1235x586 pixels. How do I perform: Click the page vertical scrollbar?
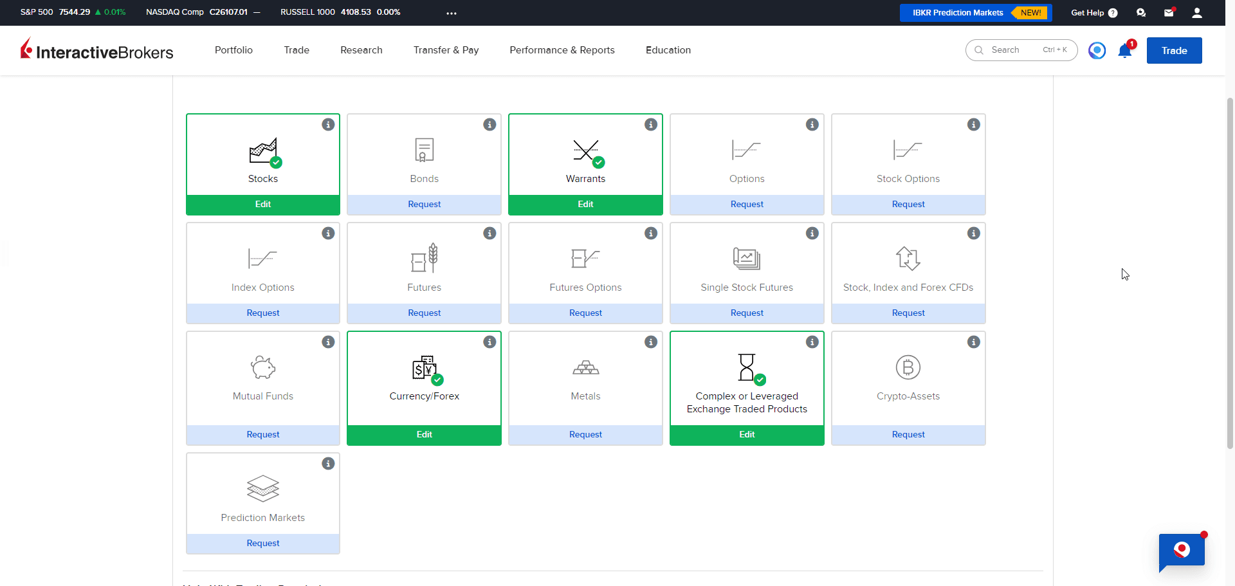click(1230, 273)
